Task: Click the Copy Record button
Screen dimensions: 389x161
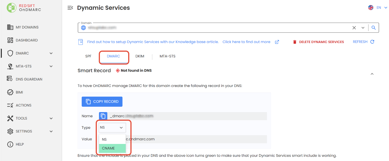Action: 102,101
